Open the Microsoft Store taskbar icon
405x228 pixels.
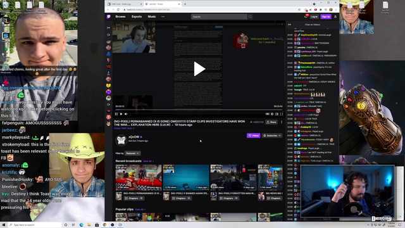tap(97, 225)
